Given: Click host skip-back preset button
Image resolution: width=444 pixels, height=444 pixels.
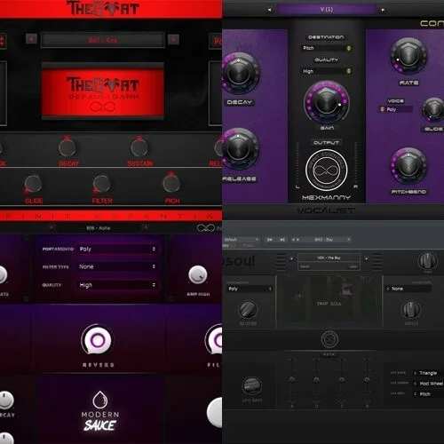Looking at the screenshot, I should pyautogui.click(x=282, y=240).
